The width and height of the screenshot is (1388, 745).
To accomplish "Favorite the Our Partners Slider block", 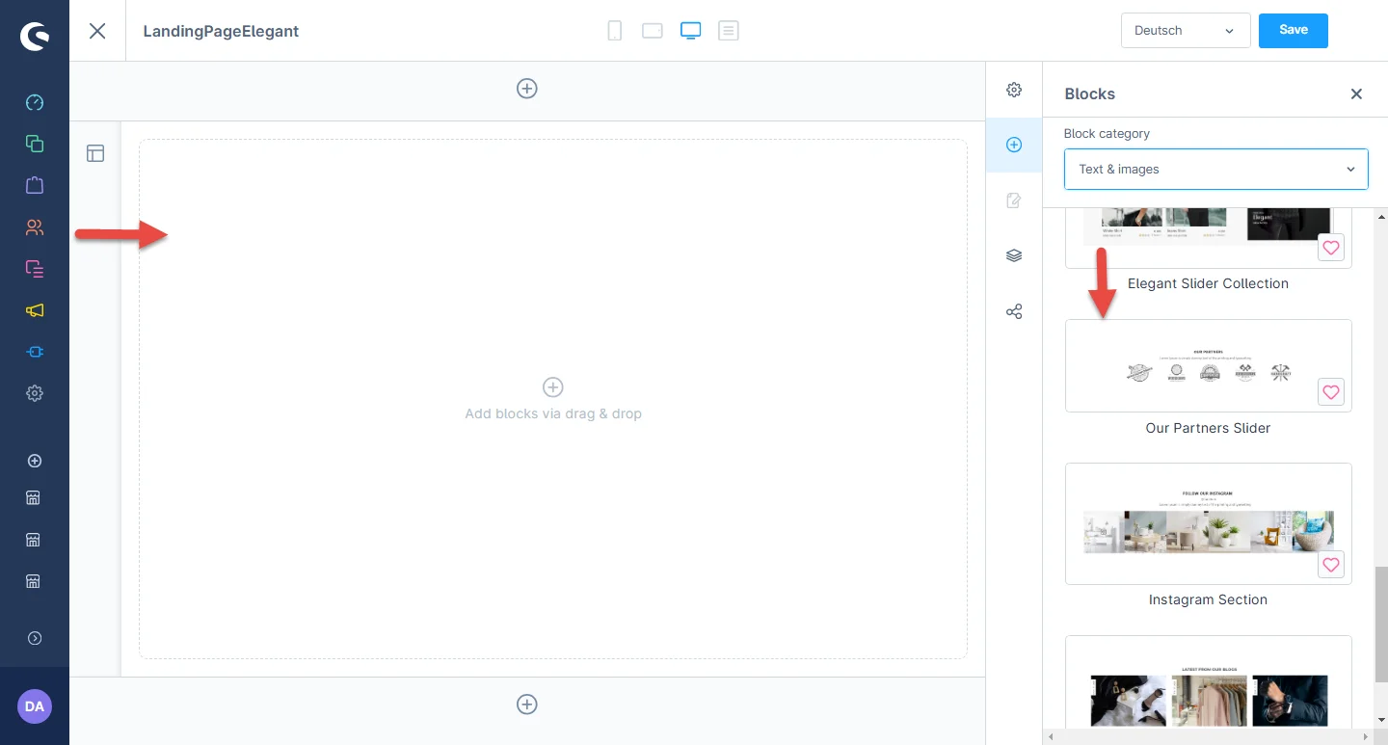I will (1331, 392).
